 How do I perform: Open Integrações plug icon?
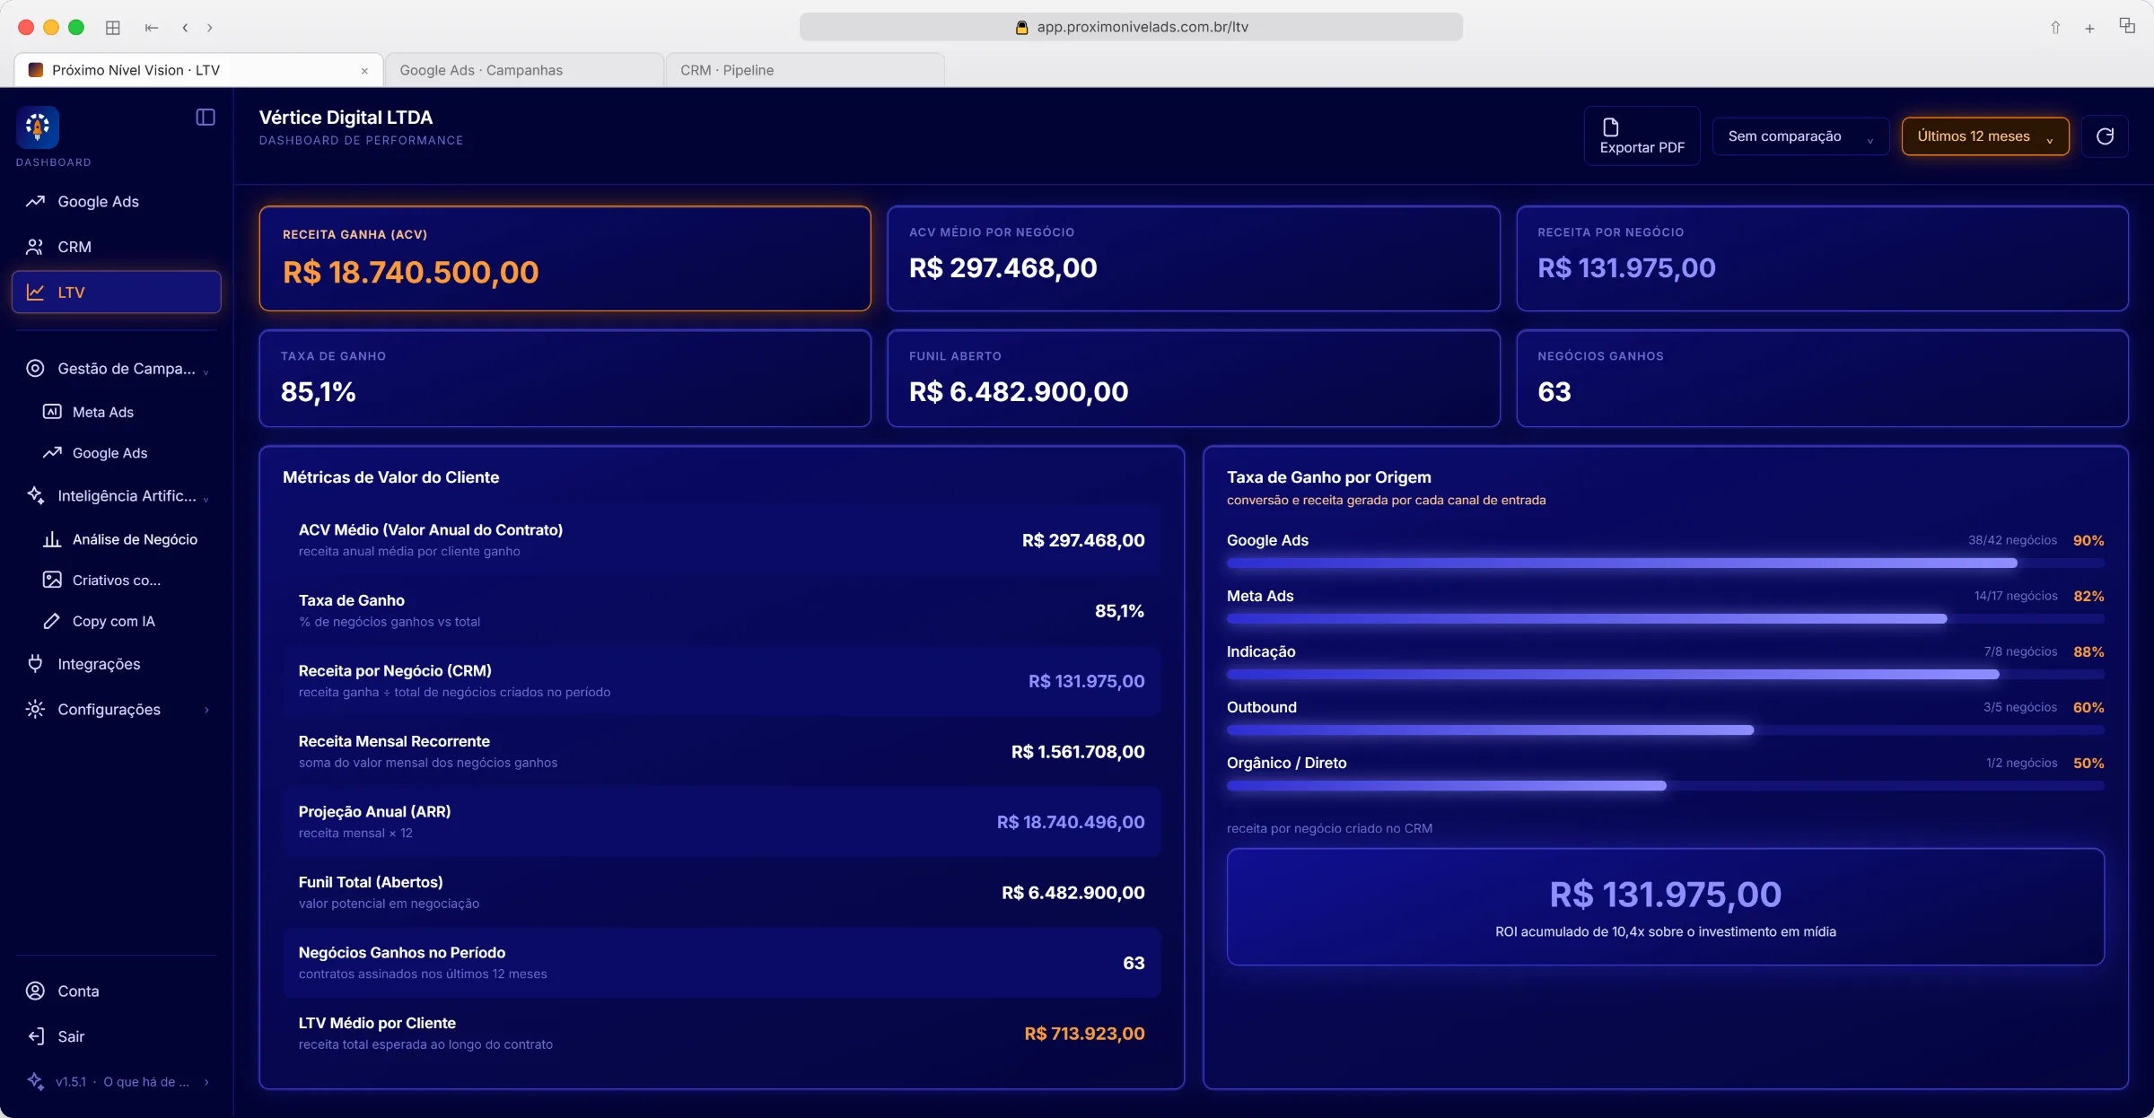point(35,664)
